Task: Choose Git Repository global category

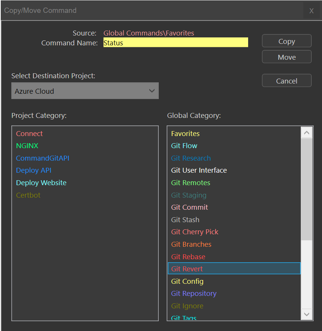Action: point(194,294)
